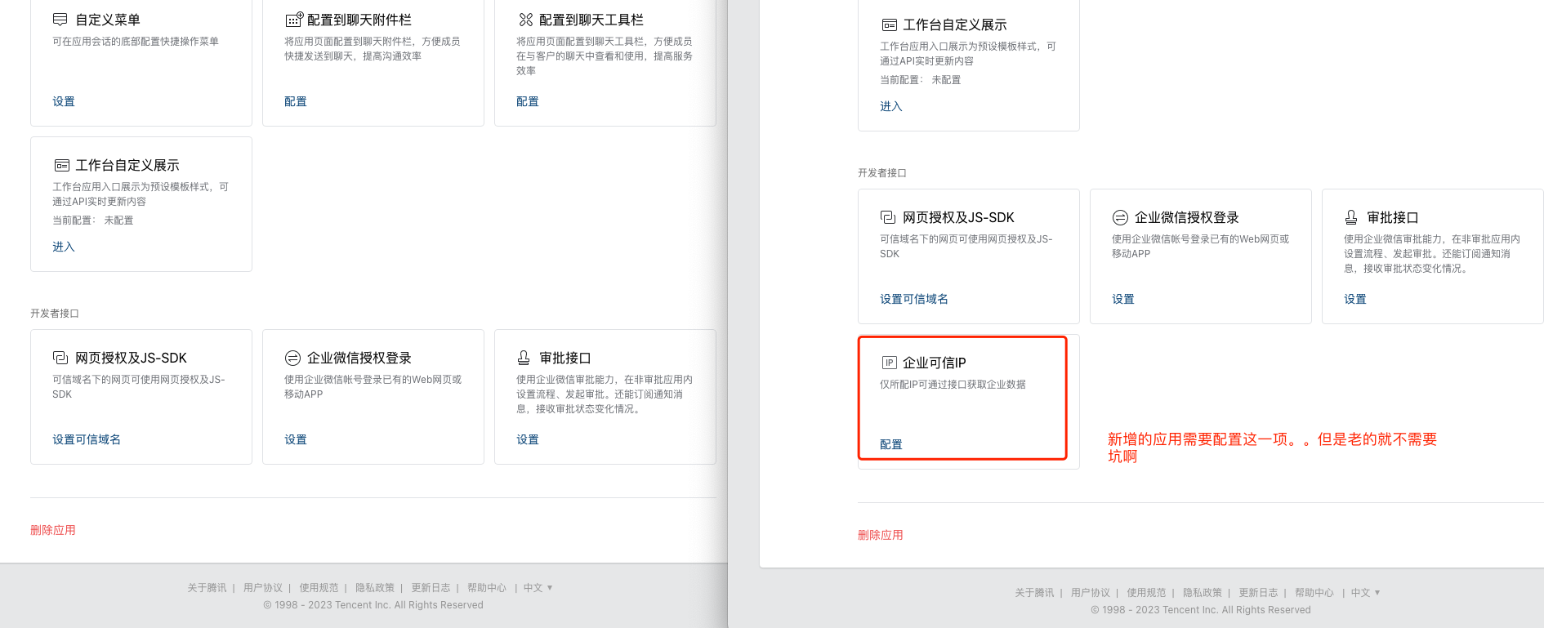Click the 配置到聊天工具栏 icon

(526, 20)
